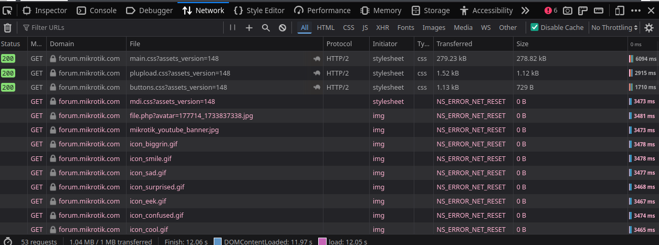Open network settings gear menu
The height and width of the screenshot is (245, 659).
pyautogui.click(x=650, y=28)
